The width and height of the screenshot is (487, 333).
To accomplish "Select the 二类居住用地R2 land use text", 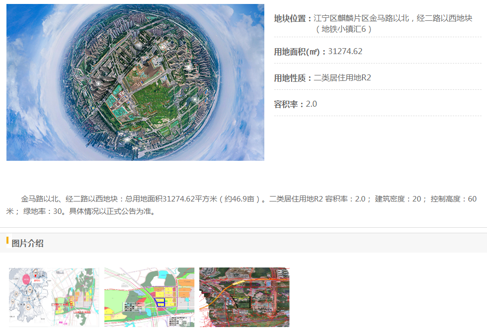I will 342,78.
